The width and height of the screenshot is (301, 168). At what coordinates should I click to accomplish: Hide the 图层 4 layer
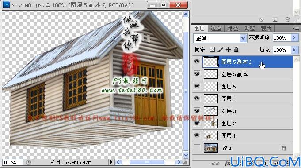point(197,99)
